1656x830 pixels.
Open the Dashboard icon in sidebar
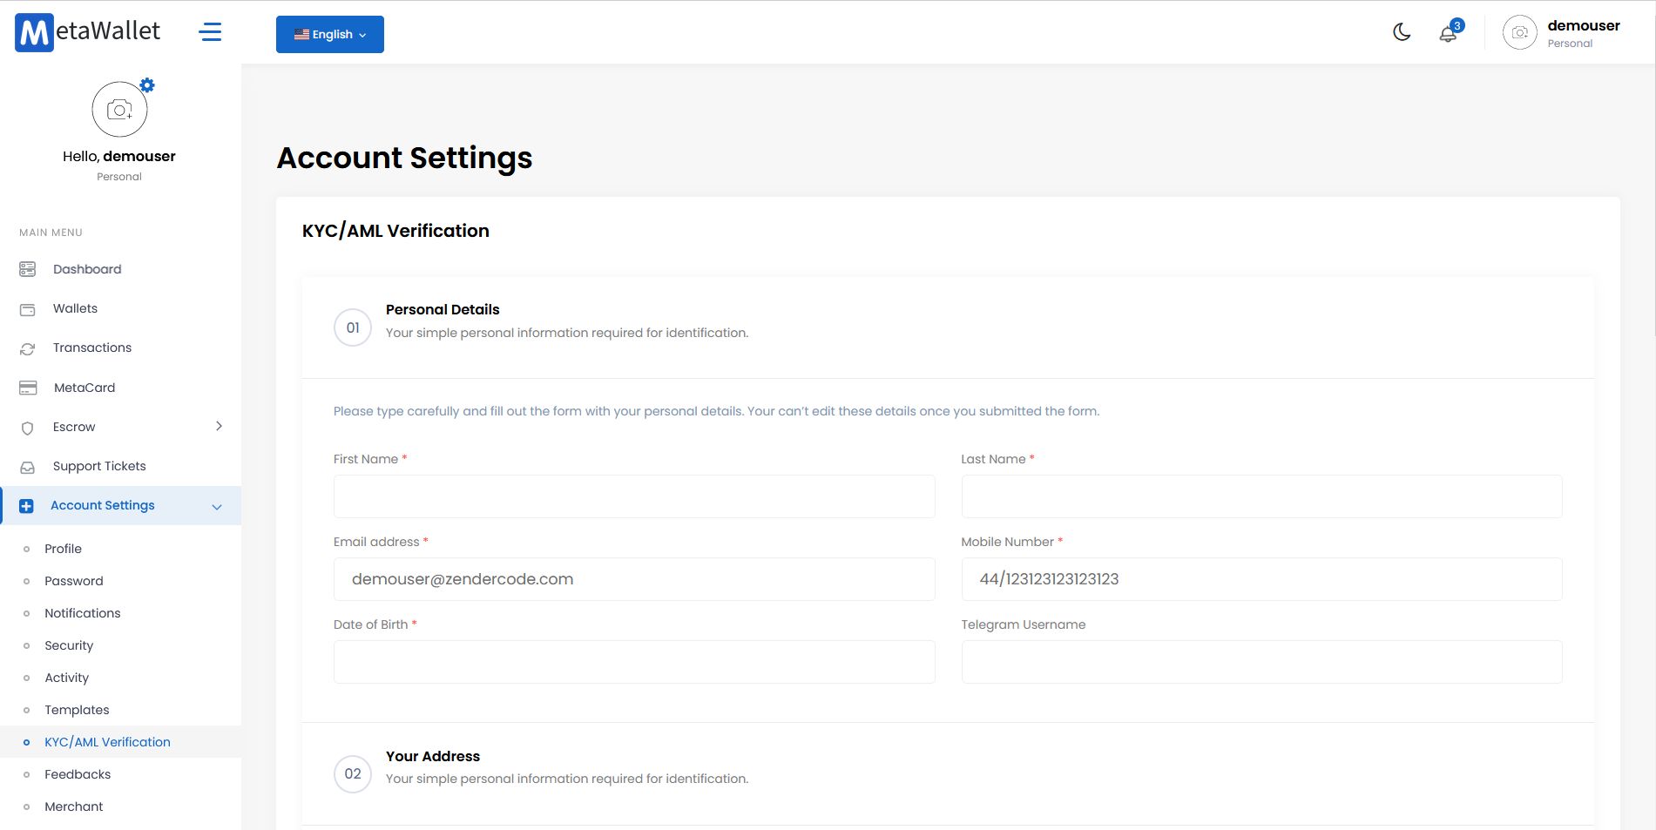pos(28,269)
